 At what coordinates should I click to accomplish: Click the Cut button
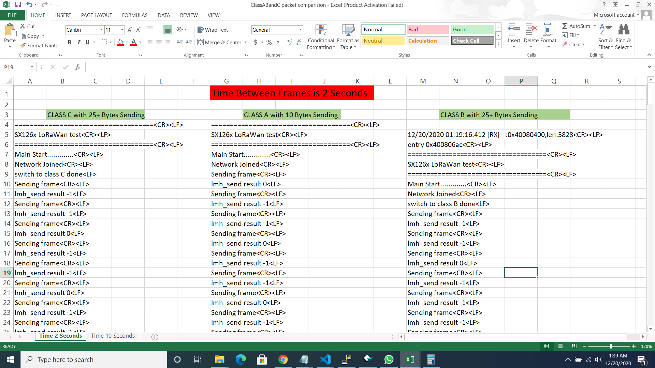27,27
